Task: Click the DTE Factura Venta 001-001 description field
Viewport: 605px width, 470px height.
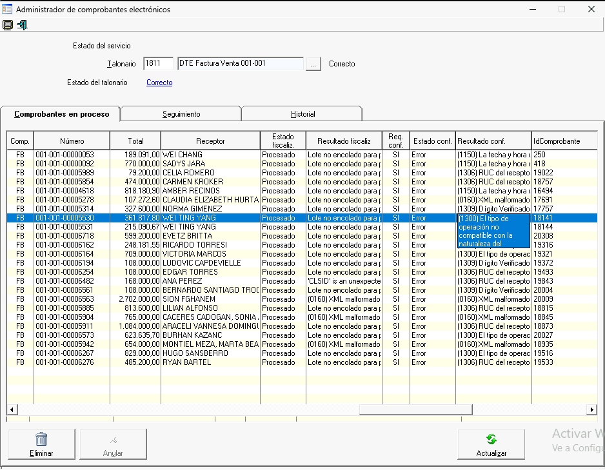Action: [239, 64]
